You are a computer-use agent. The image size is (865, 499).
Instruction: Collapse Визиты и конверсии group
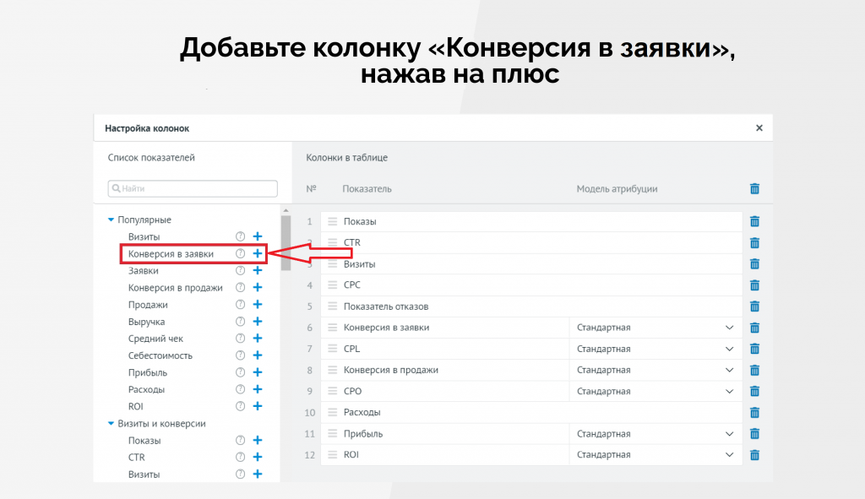(111, 424)
